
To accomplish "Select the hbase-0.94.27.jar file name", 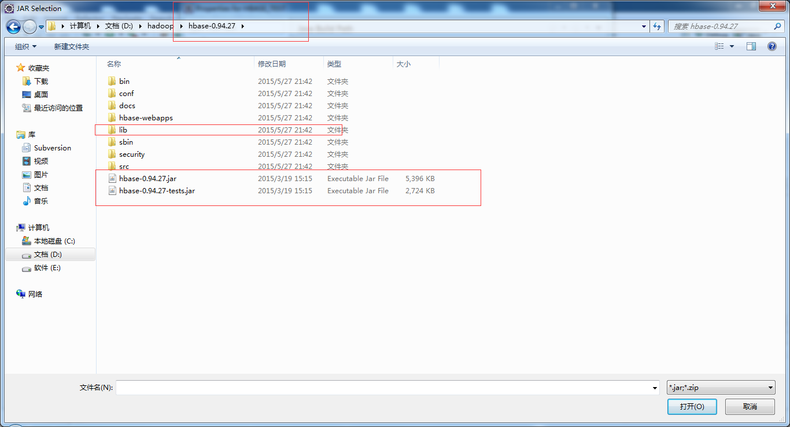I will (x=147, y=178).
